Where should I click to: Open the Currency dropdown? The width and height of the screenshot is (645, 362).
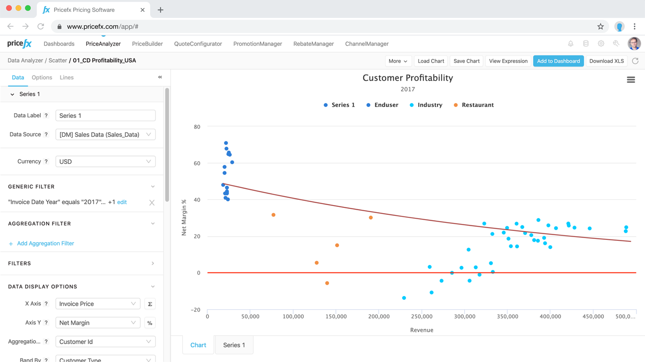105,162
